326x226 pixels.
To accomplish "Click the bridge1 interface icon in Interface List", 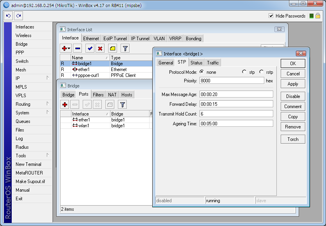I will click(x=75, y=63).
